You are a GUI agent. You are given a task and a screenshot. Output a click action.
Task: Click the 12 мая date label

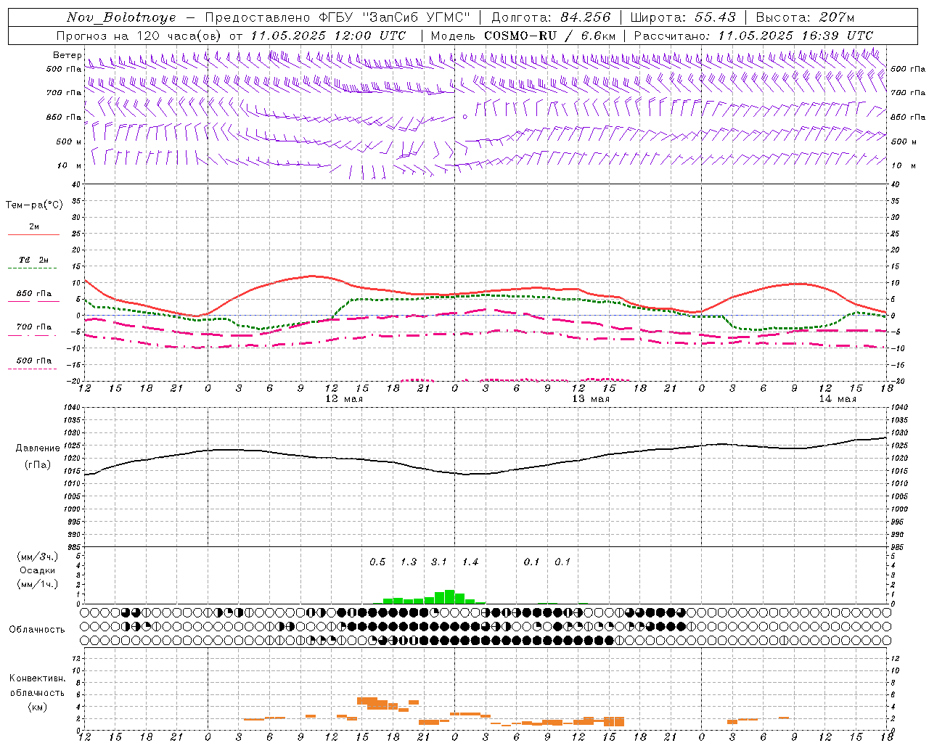coord(344,399)
